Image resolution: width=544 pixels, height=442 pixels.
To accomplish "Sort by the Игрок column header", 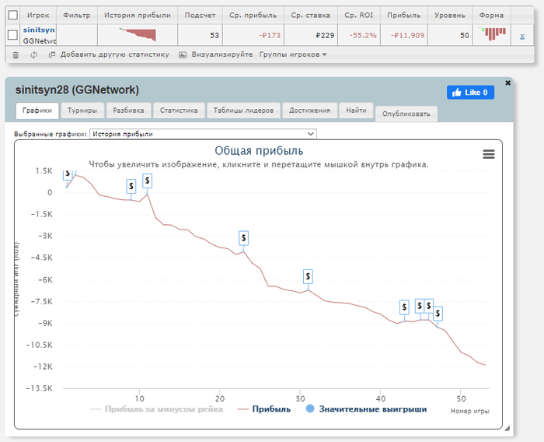I will [38, 16].
